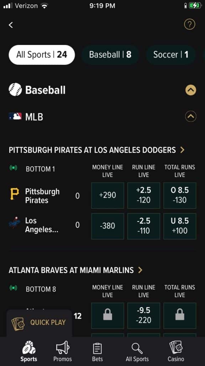Select the Dodgers Under 8.5 total runs
Viewport: 205px width, 366px height.
pos(179,226)
